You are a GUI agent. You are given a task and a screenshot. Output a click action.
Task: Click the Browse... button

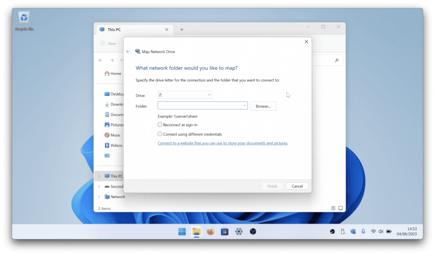(x=263, y=106)
